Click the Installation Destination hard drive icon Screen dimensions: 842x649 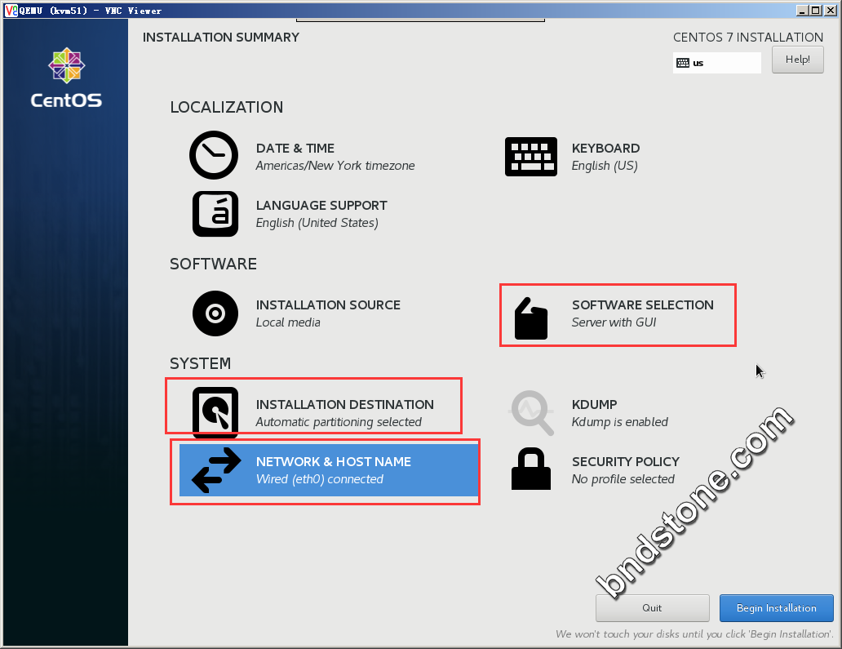pos(215,411)
